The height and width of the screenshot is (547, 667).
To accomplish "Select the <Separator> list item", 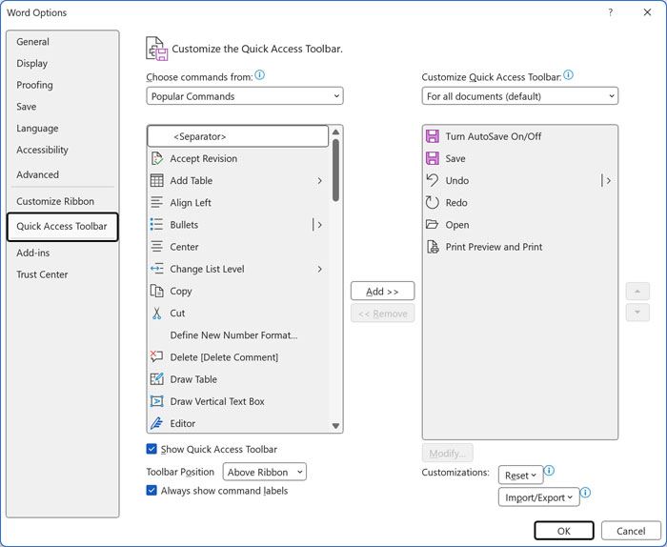I will tap(238, 136).
